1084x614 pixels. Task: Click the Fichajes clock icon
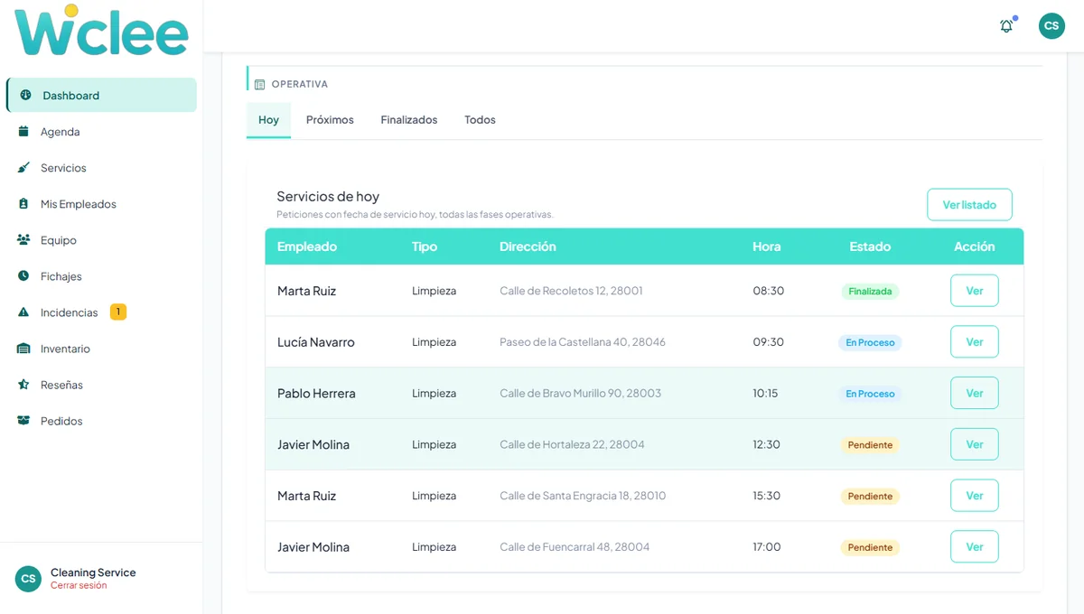click(x=23, y=275)
